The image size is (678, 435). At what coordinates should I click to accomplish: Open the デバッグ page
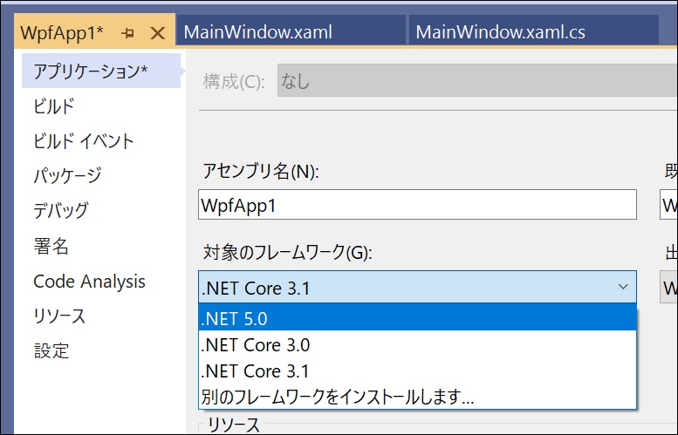click(61, 211)
